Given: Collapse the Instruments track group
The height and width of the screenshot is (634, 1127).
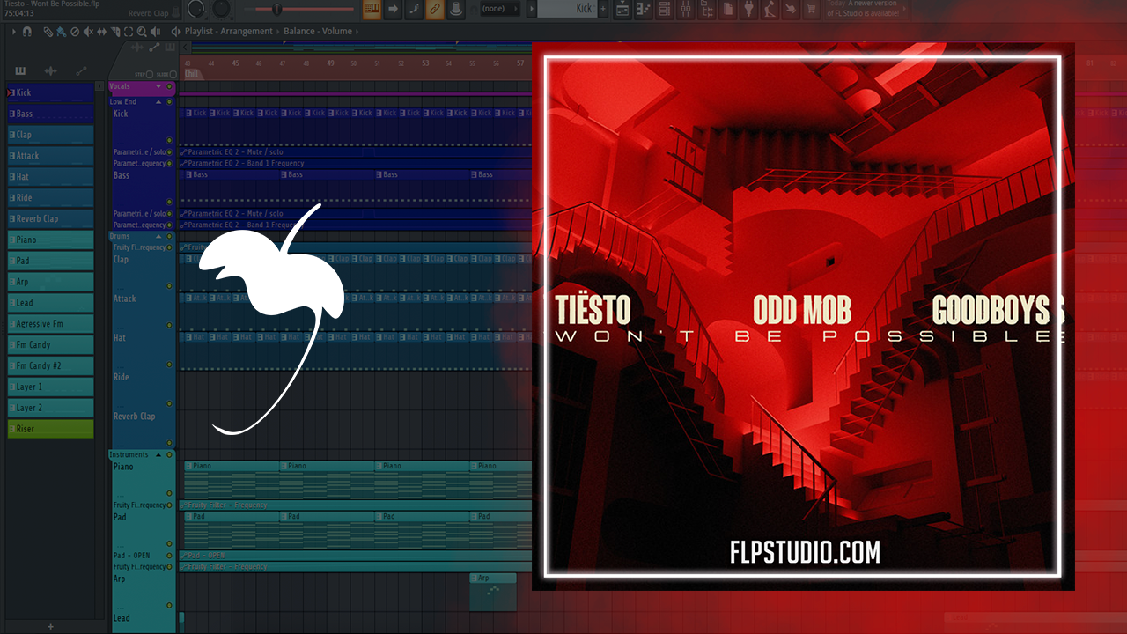Looking at the screenshot, I should [x=158, y=455].
